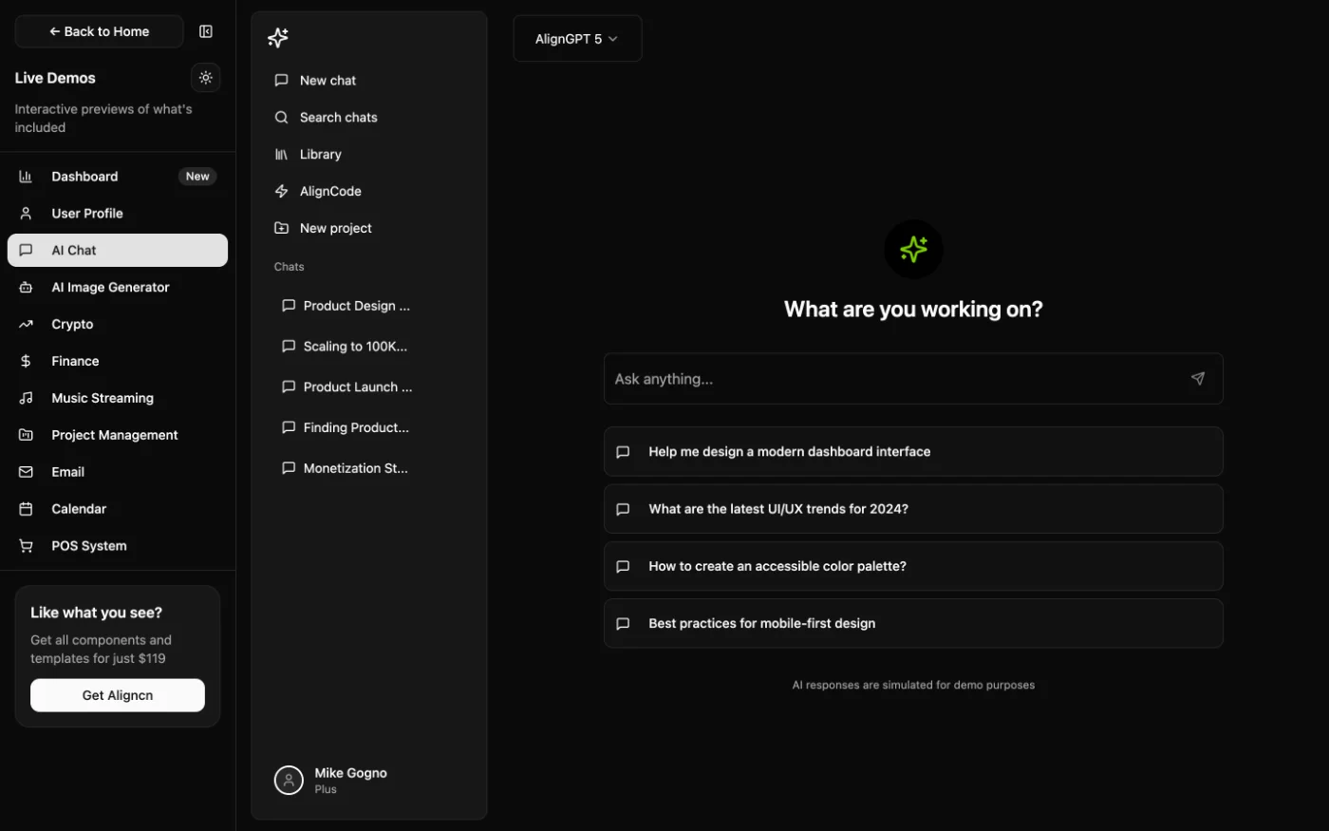Click chat icon beside Product Design chat

click(289, 306)
